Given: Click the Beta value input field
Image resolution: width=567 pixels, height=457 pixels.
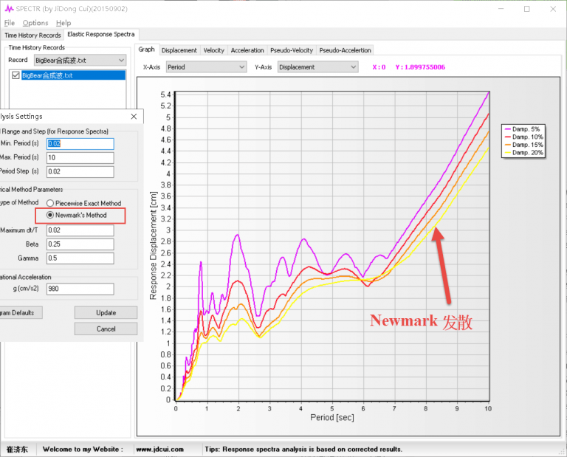Looking at the screenshot, I should click(80, 244).
